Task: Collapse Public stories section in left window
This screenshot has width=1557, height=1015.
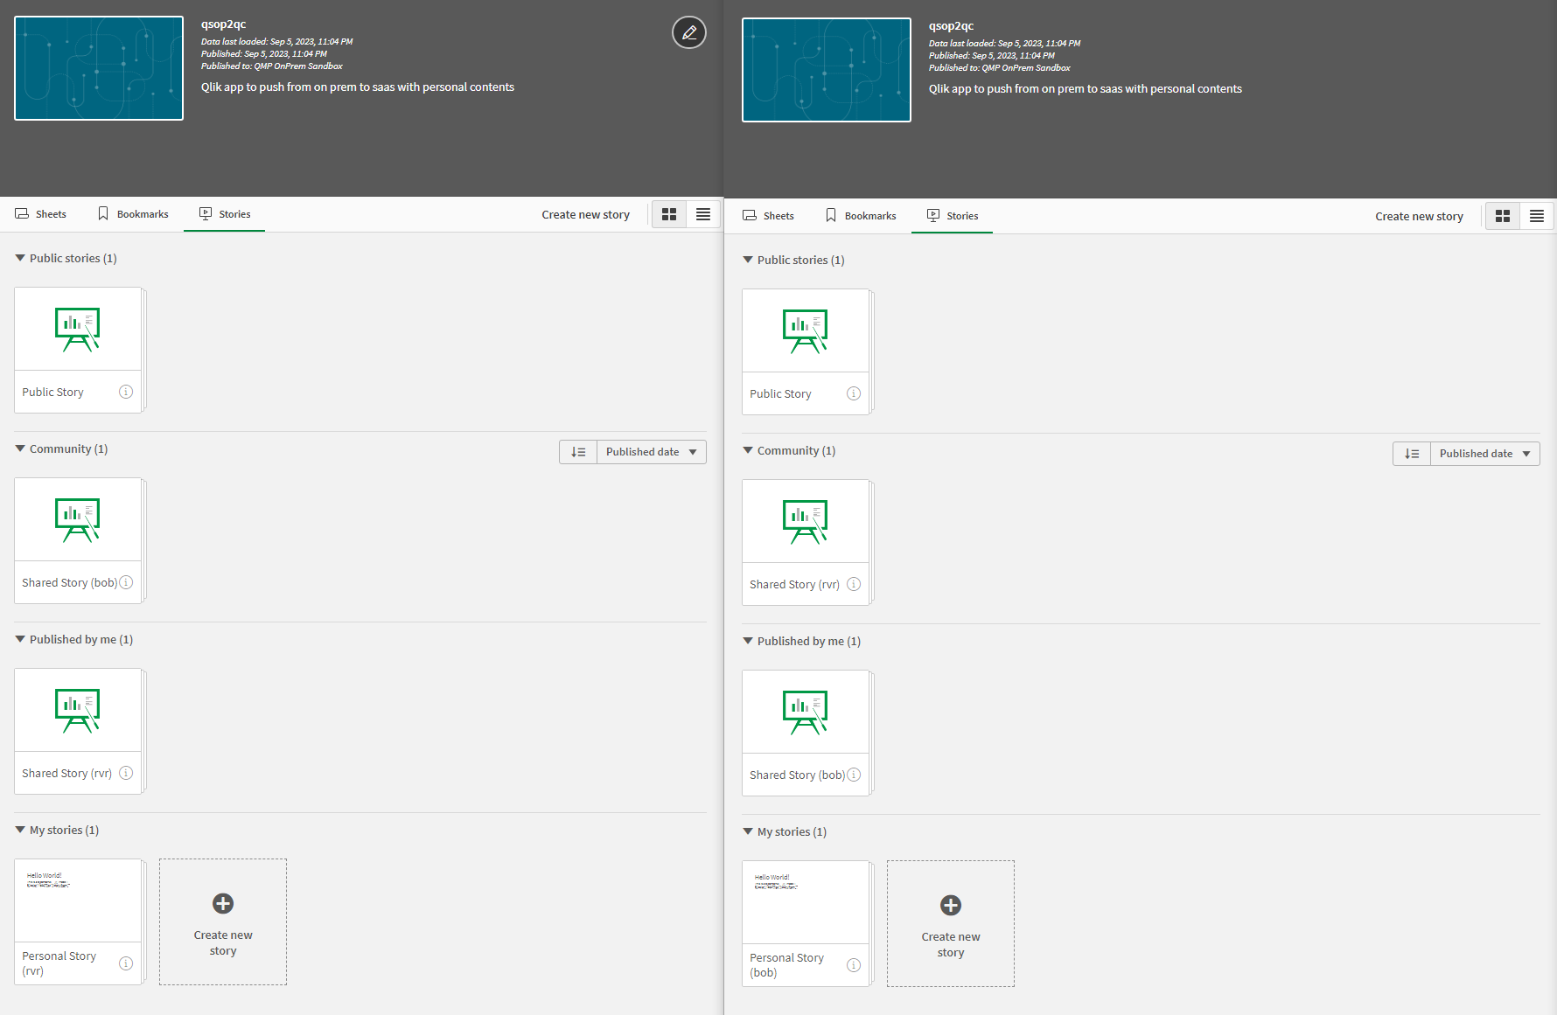Action: click(x=20, y=258)
